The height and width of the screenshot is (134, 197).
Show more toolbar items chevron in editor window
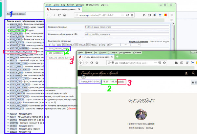tap(171, 20)
